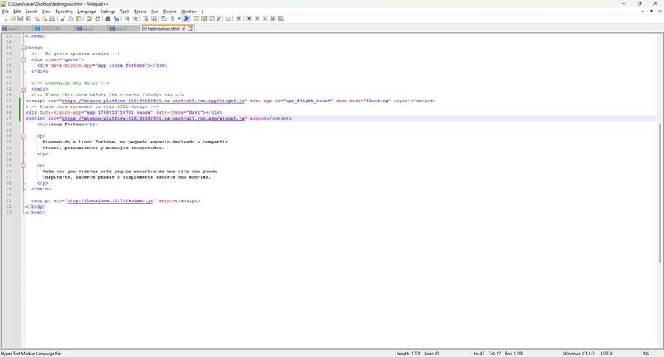The width and height of the screenshot is (664, 357).
Task: Collapse the <p> fold marker on line 50
Action: (23, 136)
